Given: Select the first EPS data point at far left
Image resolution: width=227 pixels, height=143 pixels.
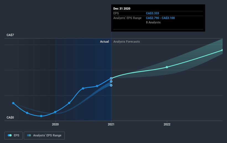Looking at the screenshot, I should (13, 103).
